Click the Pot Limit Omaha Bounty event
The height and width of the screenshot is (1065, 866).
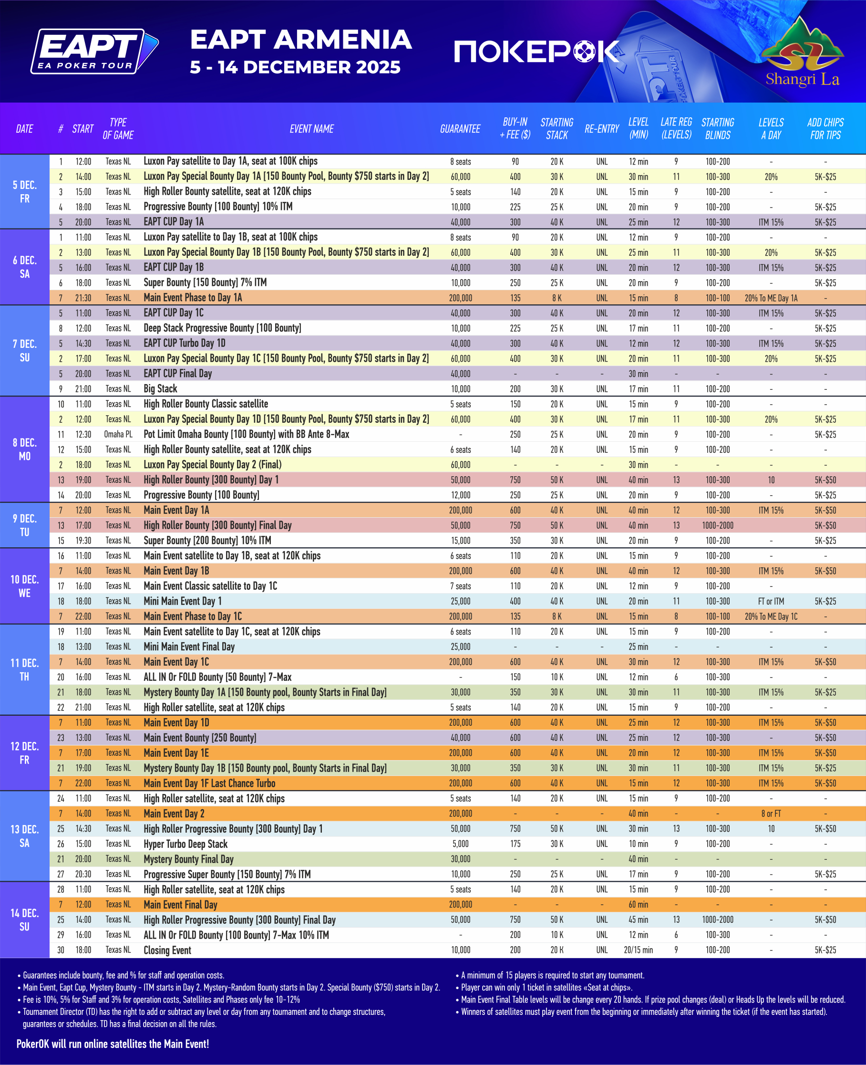[x=246, y=434]
